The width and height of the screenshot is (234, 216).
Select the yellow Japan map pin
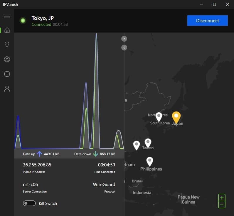pyautogui.click(x=176, y=117)
